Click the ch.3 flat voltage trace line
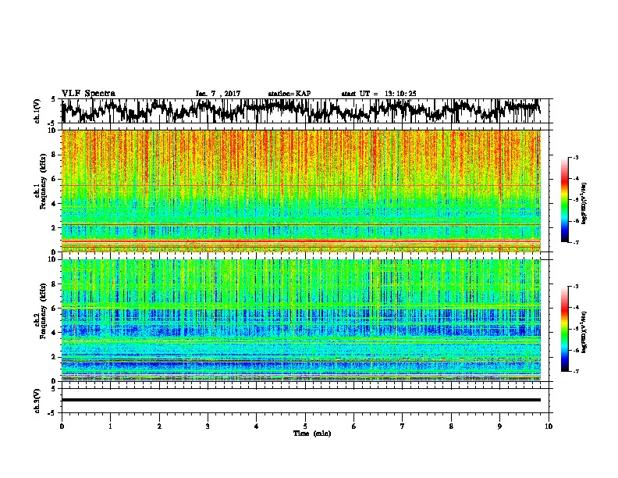This screenshot has height=478, width=618. 300,400
